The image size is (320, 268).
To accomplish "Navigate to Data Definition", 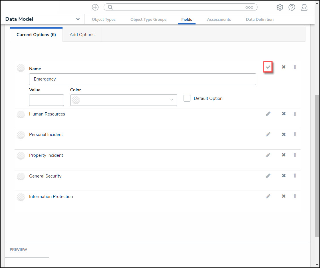I will click(x=259, y=19).
